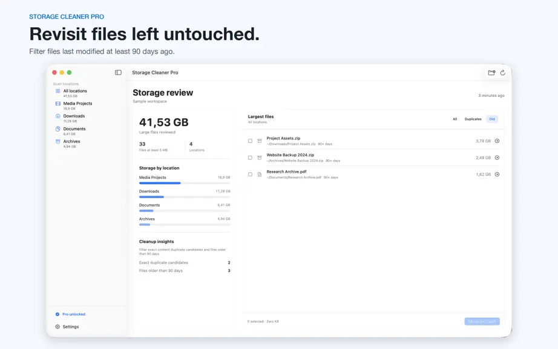This screenshot has width=558, height=349.
Task: Click the Media Projects storage bar
Action: [x=185, y=183]
